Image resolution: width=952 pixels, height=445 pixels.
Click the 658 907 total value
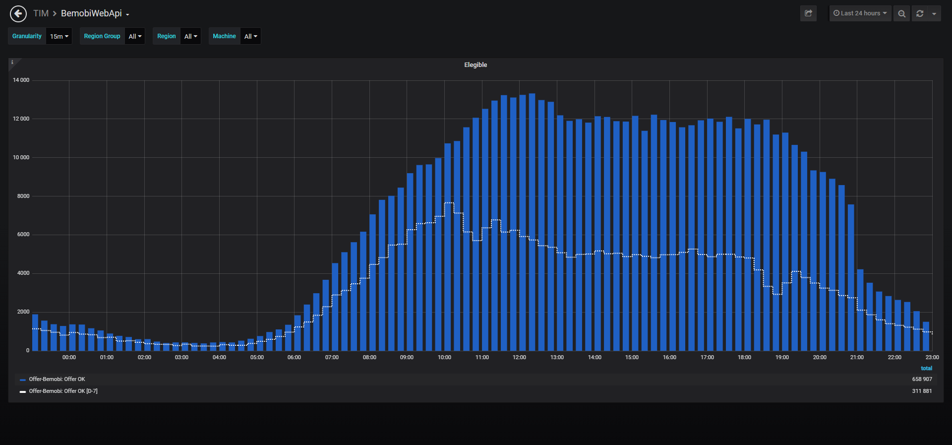click(x=922, y=379)
